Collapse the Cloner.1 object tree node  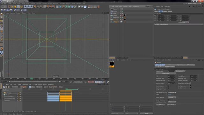coord(110,20)
